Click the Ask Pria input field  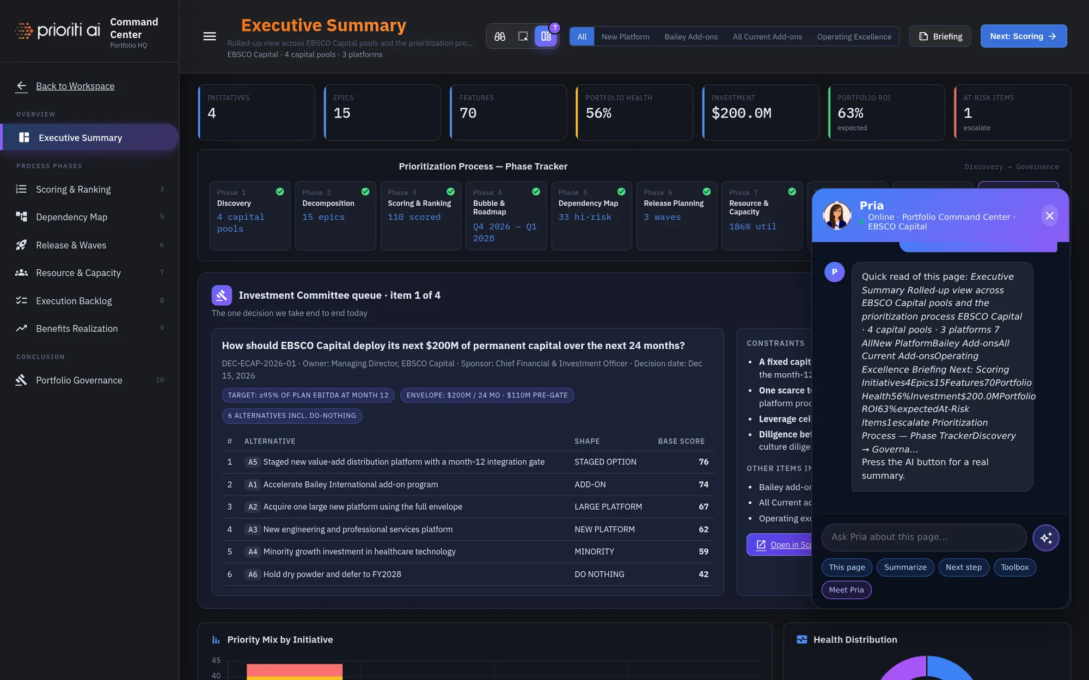[924, 537]
